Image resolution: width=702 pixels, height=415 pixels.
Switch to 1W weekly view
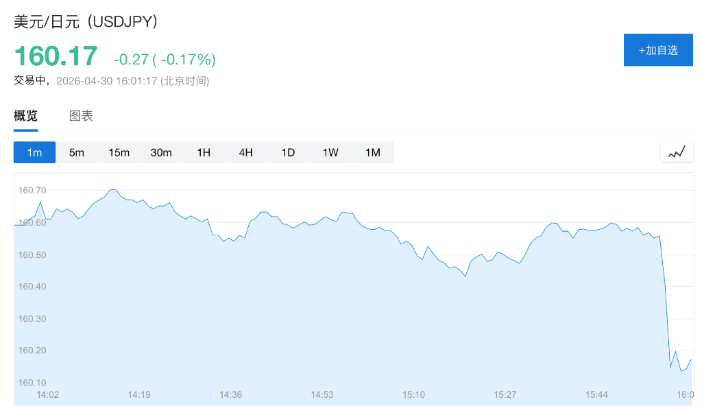(330, 152)
